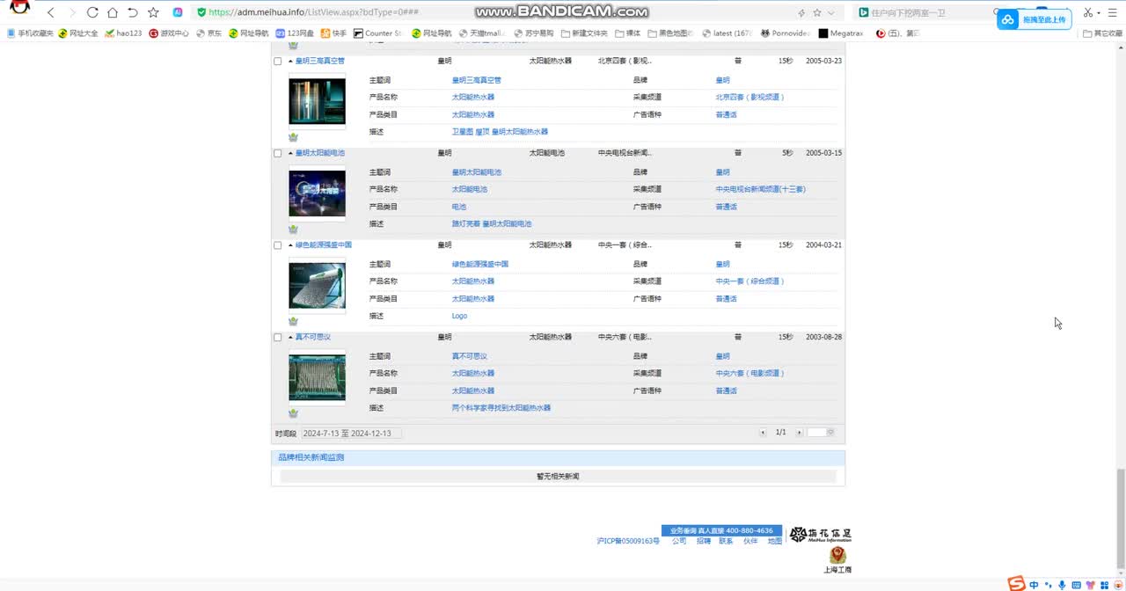Collapse the 皇明太阳能电池 row triangle
1126x591 pixels.
point(291,153)
